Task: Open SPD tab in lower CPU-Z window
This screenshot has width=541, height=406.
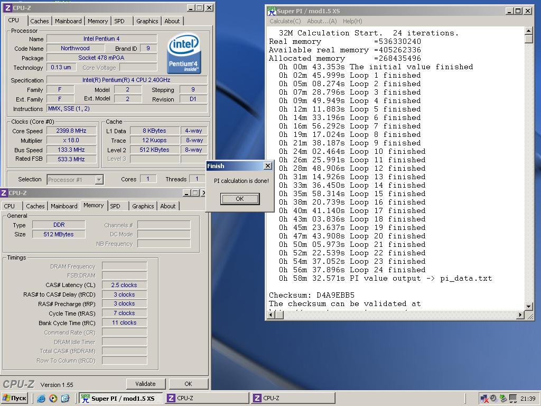Action: tap(115, 206)
